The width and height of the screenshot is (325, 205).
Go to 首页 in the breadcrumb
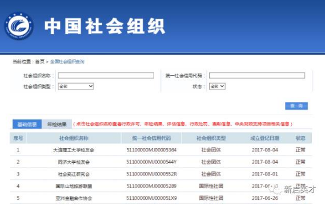coord(40,61)
